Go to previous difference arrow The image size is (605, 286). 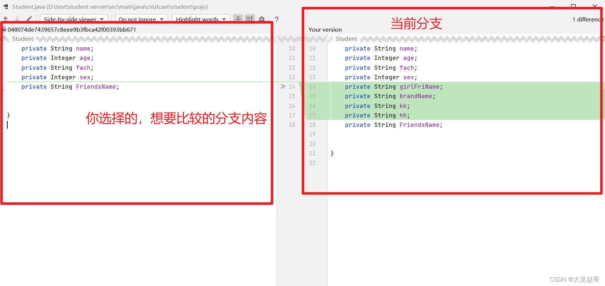[x=5, y=19]
